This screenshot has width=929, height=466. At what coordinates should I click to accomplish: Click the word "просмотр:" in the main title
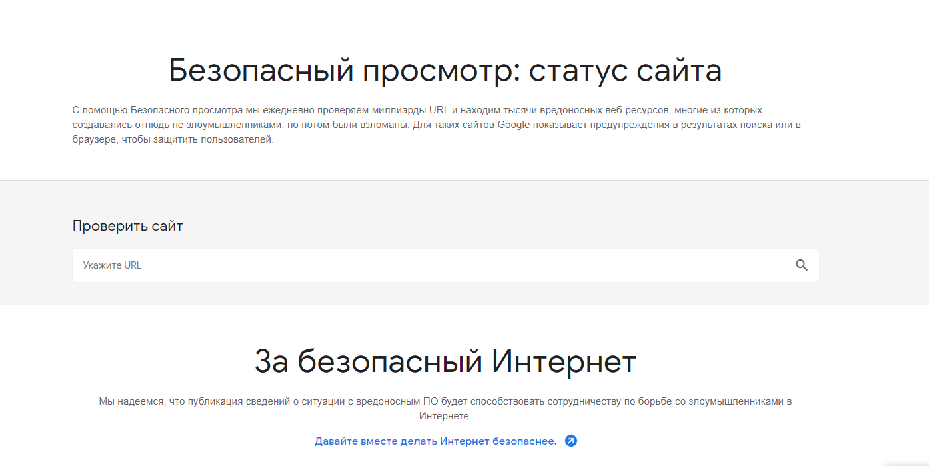pyautogui.click(x=441, y=71)
